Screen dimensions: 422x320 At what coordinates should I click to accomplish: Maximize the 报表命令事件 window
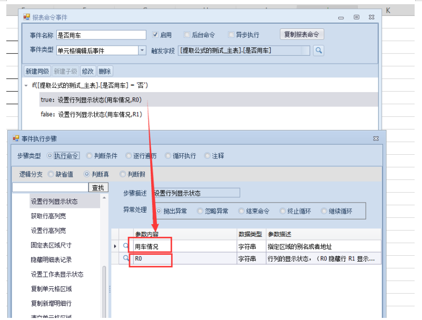point(357,17)
